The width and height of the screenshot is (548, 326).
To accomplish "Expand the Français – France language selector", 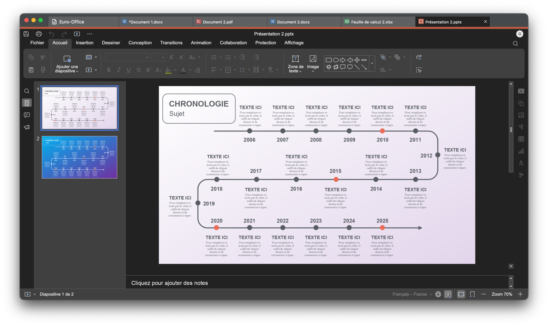I will point(412,294).
